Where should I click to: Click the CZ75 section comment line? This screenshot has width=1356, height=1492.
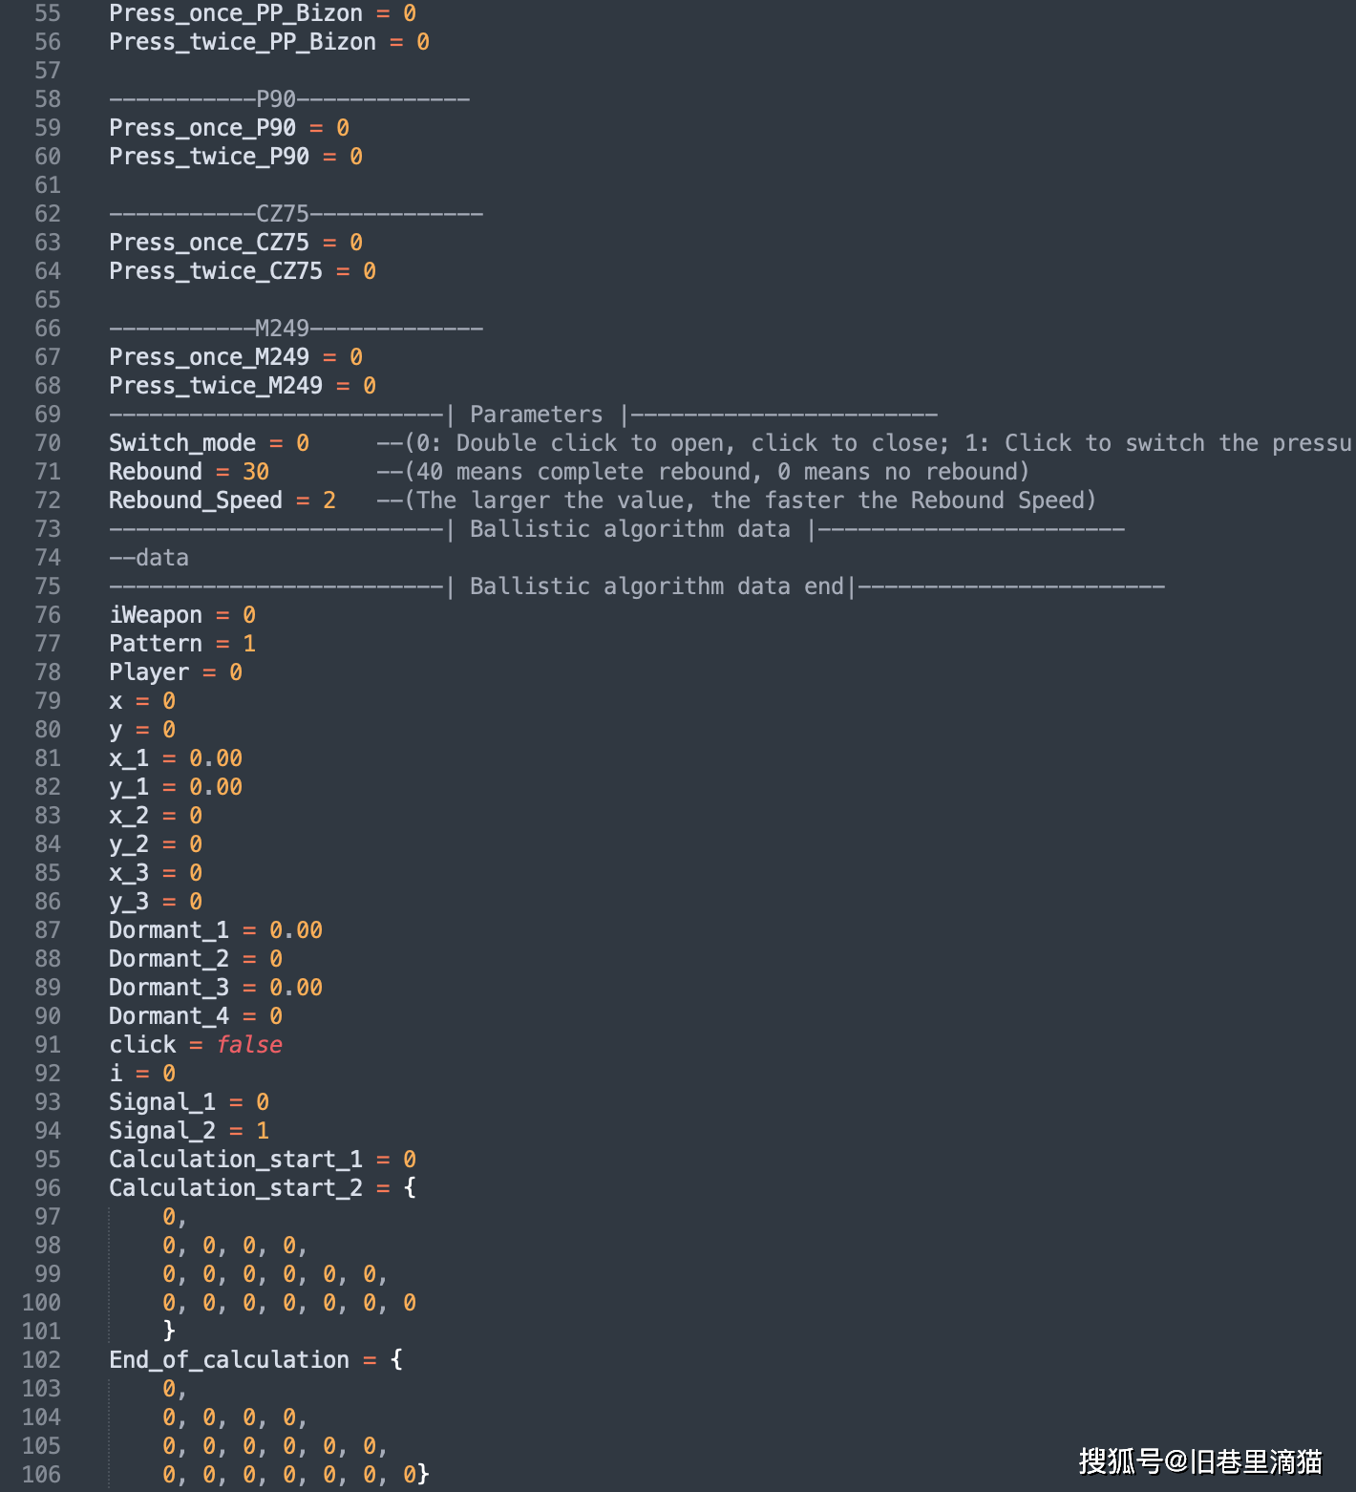click(296, 214)
